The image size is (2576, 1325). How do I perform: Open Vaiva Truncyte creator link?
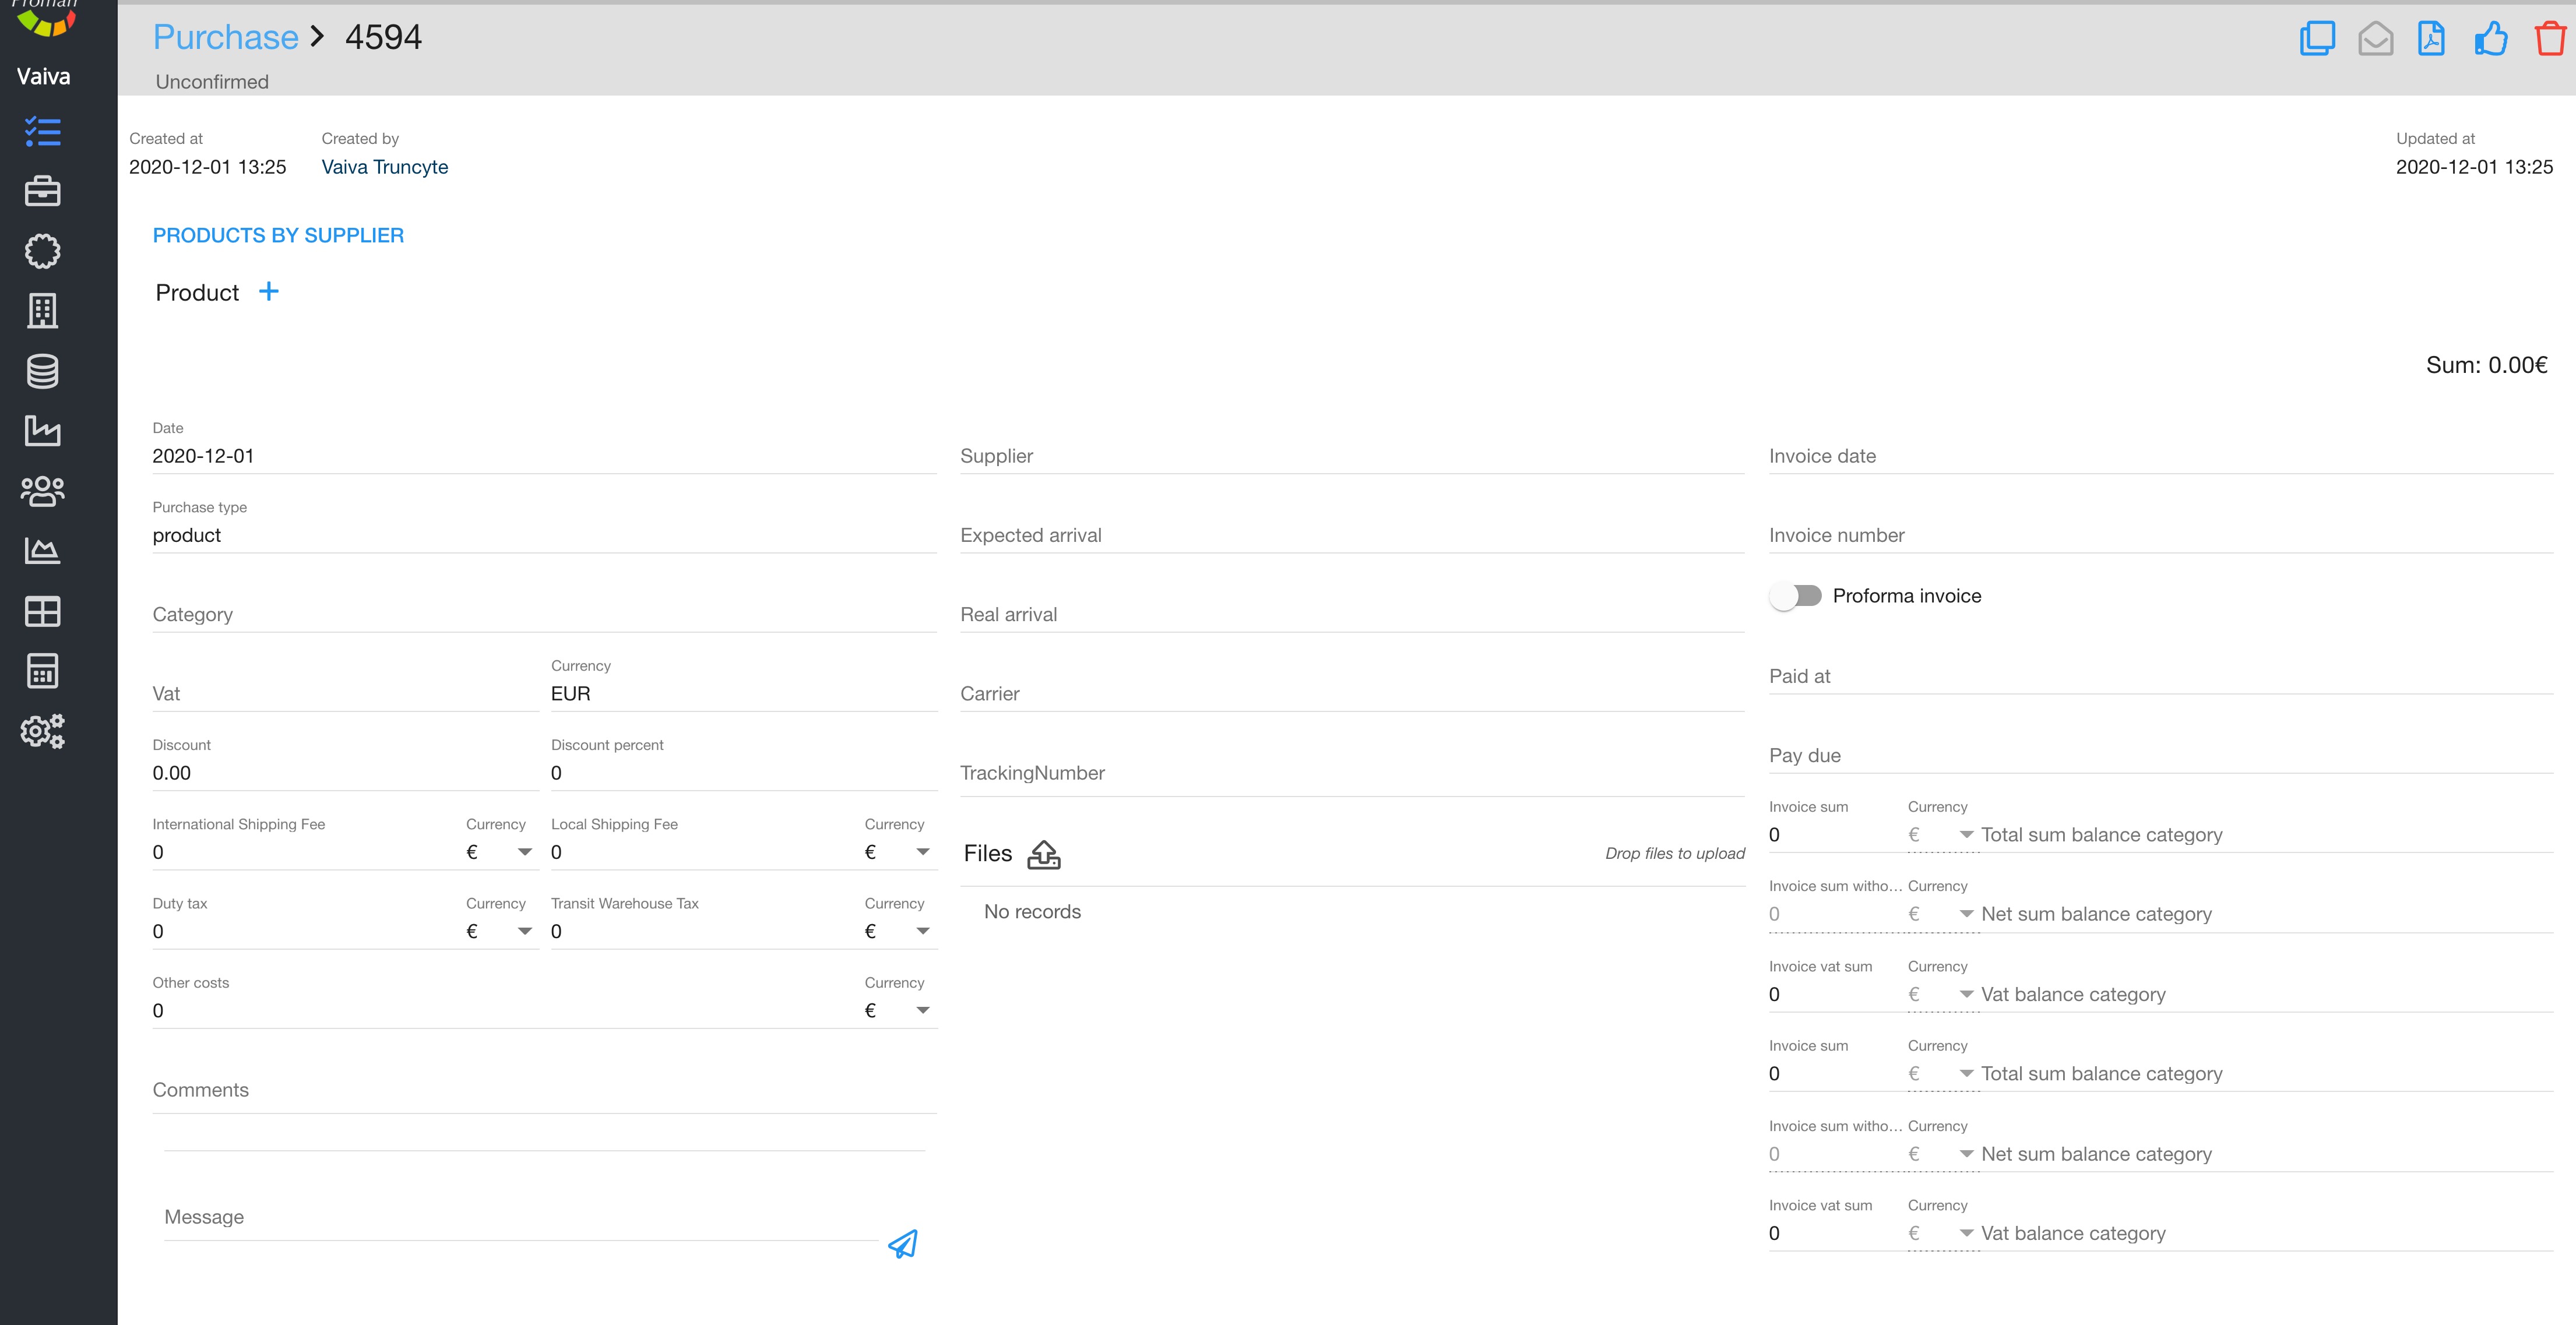coord(384,167)
